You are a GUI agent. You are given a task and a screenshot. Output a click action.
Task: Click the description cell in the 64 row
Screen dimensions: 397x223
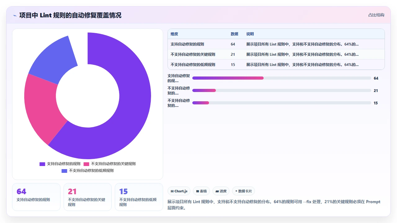(x=302, y=44)
